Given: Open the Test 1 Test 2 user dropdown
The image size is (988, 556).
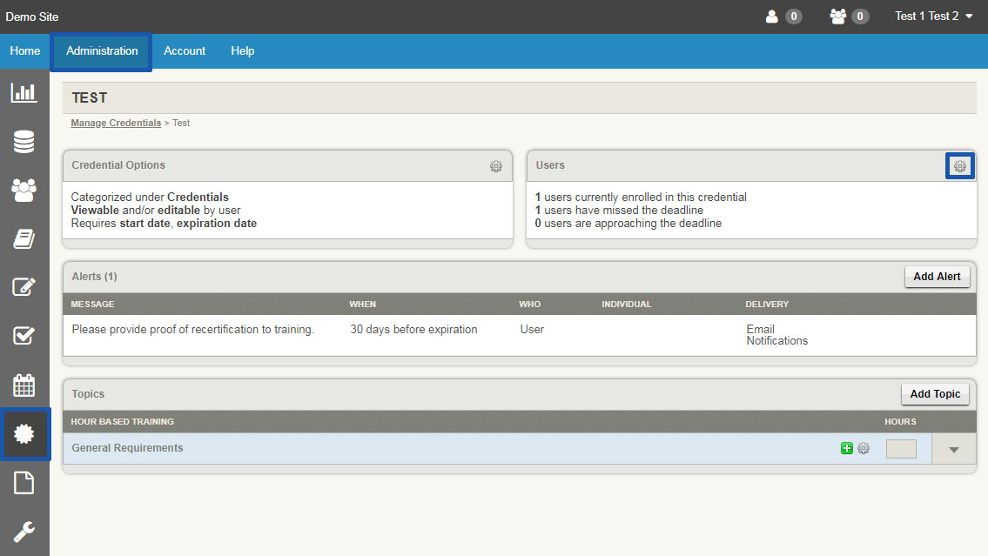Looking at the screenshot, I should click(933, 16).
